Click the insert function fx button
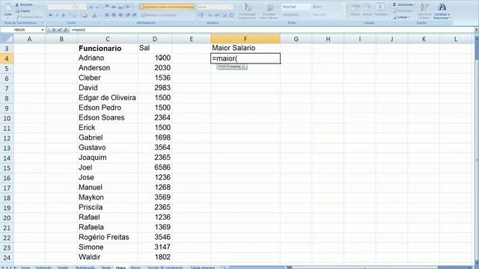 point(66,30)
